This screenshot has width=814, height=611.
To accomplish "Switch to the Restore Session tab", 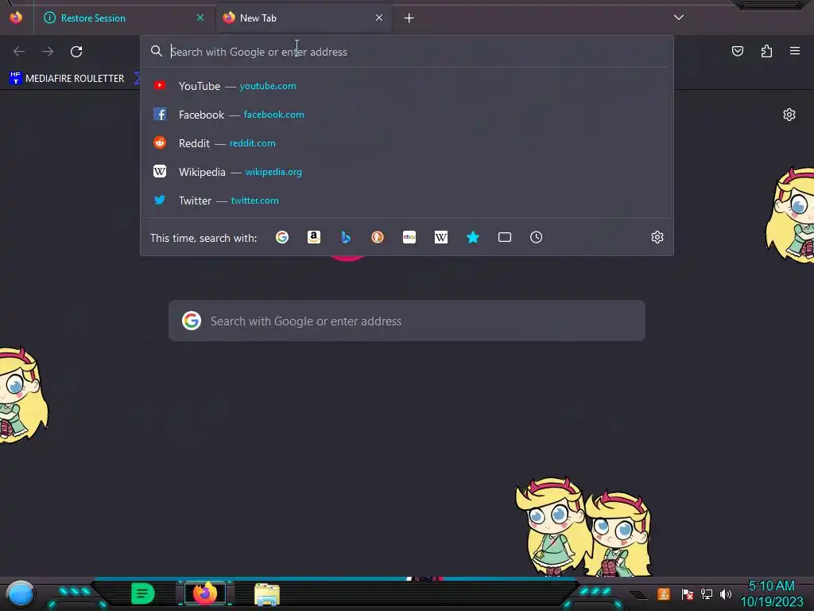I will point(125,18).
